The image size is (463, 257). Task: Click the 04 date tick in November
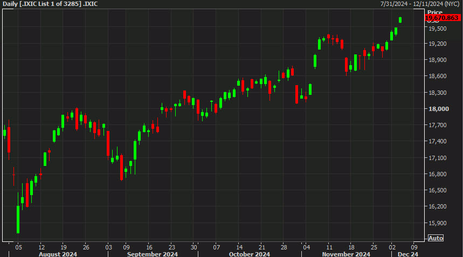tap(307, 247)
